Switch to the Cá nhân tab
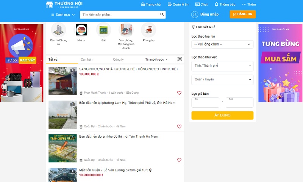303x182 pixels. click(x=87, y=60)
